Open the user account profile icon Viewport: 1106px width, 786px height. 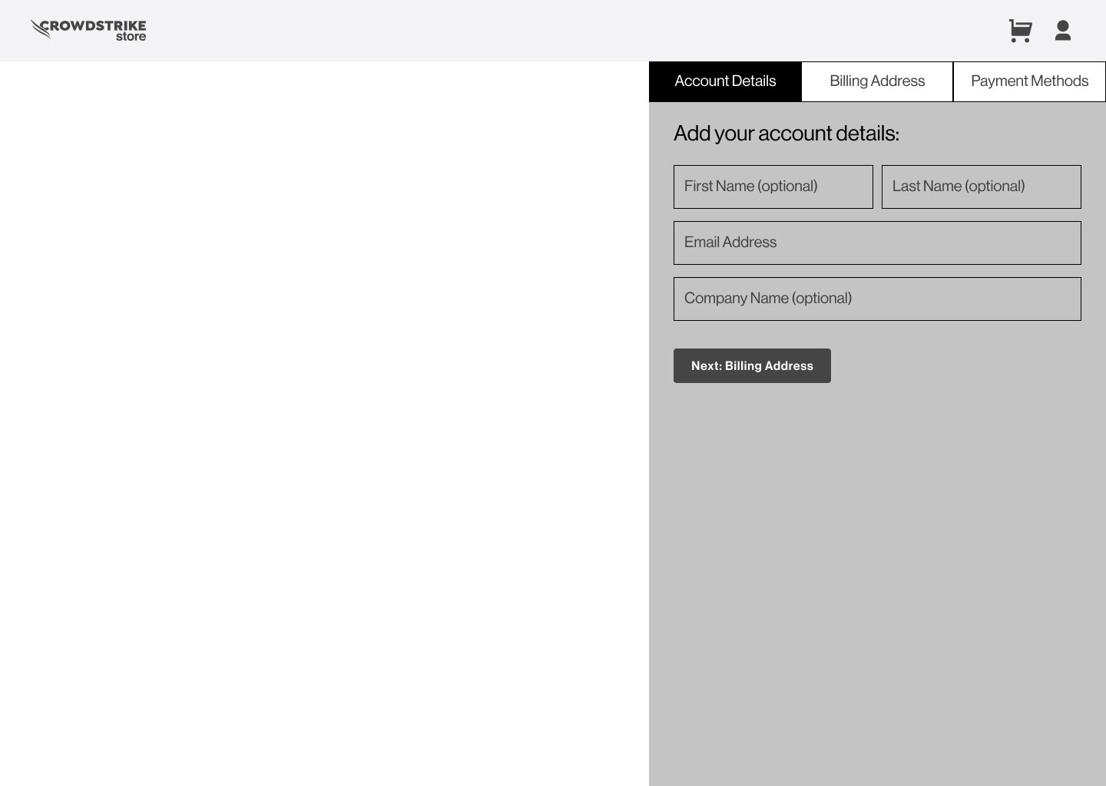pos(1063,31)
